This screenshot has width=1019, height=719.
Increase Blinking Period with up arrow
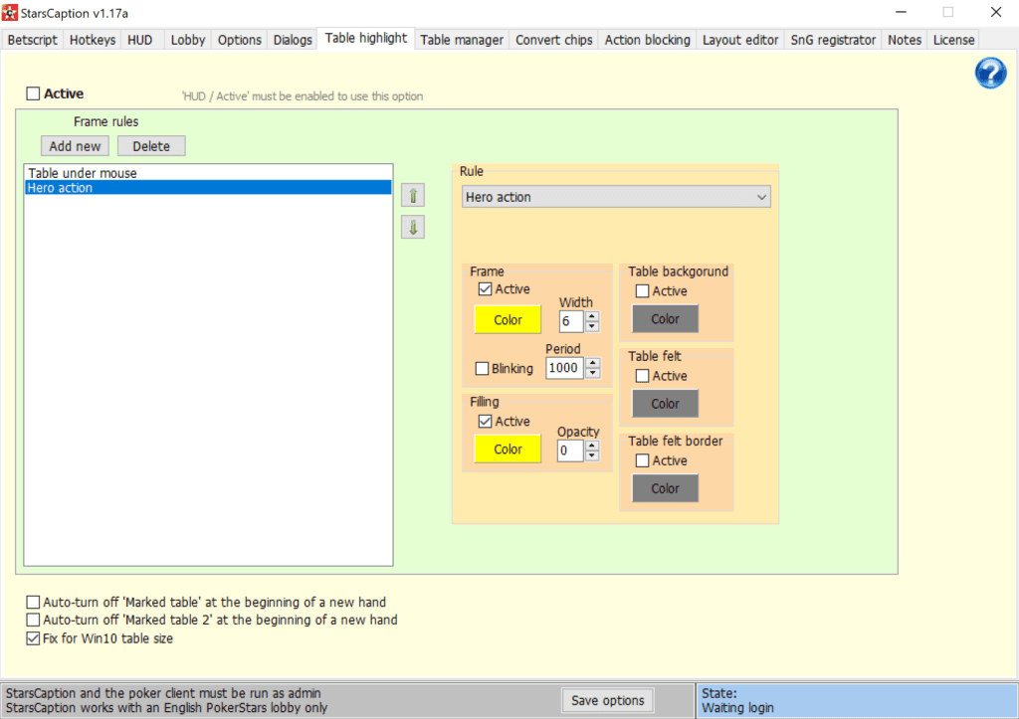pyautogui.click(x=593, y=363)
